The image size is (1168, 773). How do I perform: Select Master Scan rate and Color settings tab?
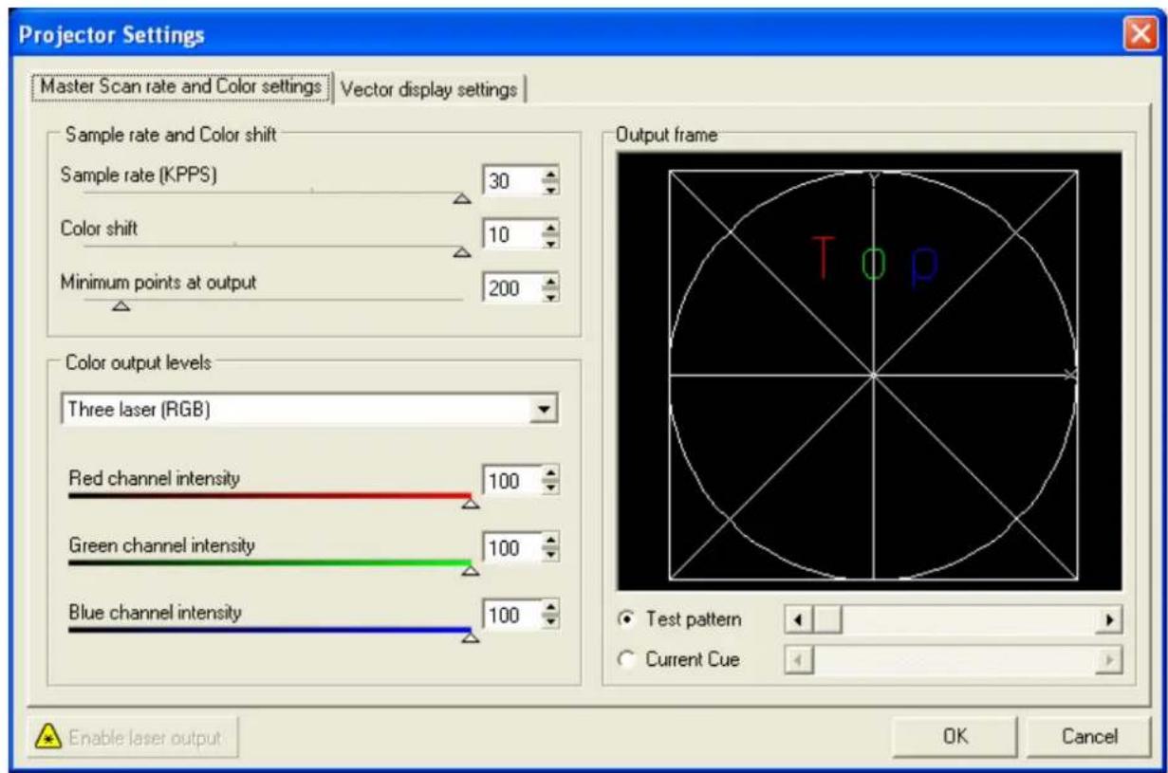coord(182,87)
